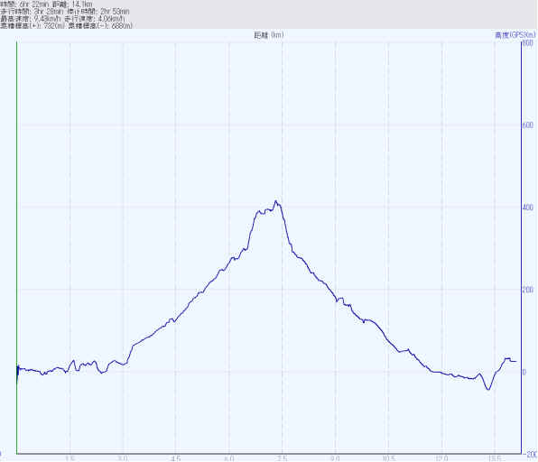This screenshot has height=462, width=538.
Task: Click the 400 altitude tick label
Action: coord(528,208)
